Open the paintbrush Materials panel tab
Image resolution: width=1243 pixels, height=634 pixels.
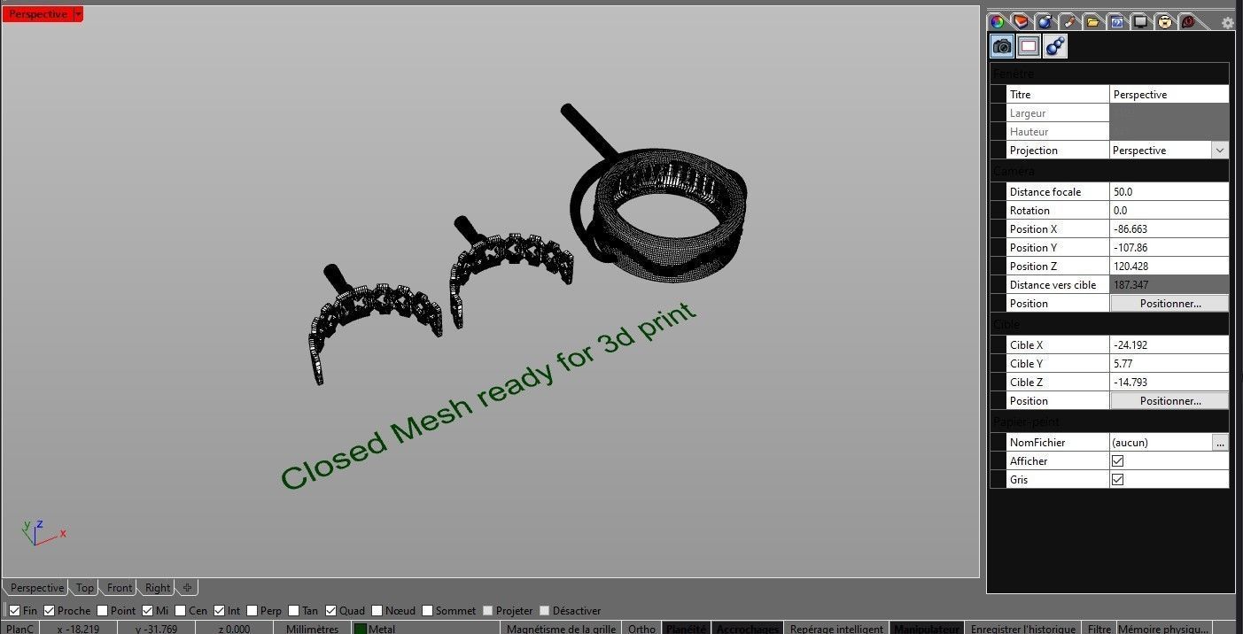point(1068,21)
